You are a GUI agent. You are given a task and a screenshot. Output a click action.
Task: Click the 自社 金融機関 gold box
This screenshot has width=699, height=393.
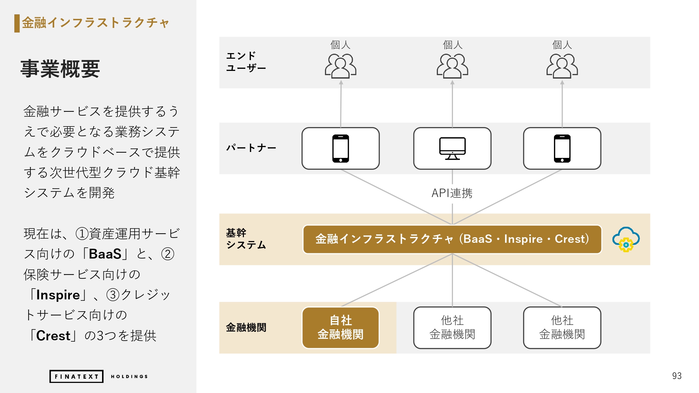point(340,328)
